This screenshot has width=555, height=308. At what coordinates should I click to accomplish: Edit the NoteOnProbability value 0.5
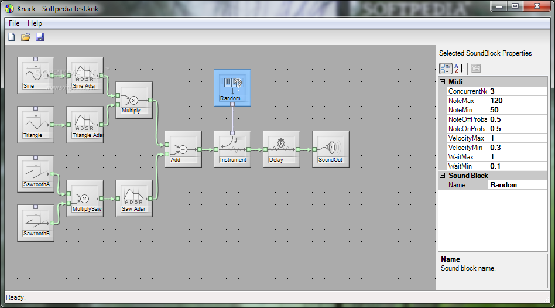[518, 129]
